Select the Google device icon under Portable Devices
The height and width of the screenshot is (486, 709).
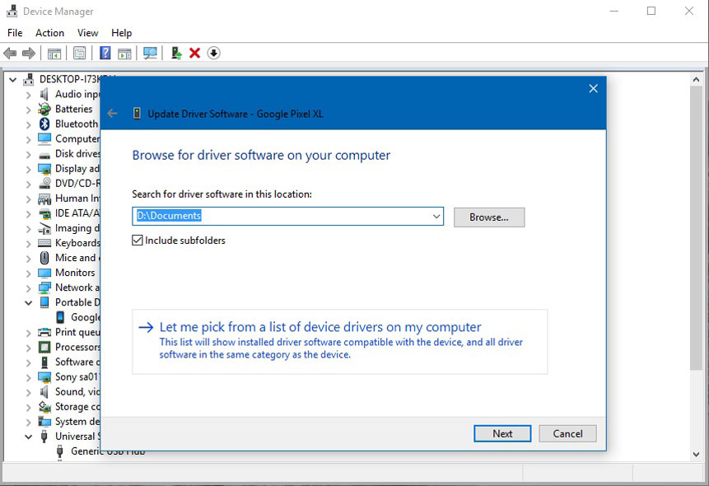coord(60,317)
